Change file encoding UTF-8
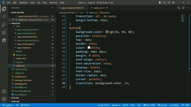191x107 pixels. pos(125,105)
